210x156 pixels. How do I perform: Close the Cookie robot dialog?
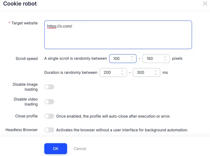click(205, 4)
